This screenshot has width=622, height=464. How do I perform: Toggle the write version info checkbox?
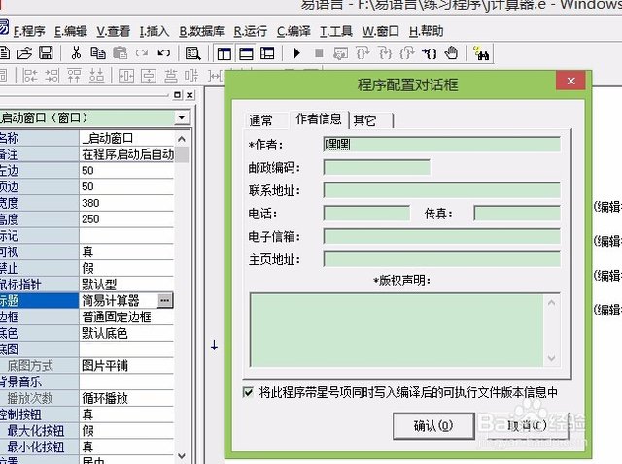(x=249, y=392)
